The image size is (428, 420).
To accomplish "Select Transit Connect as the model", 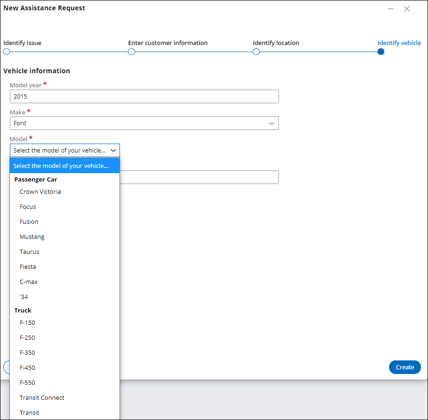I will pos(42,397).
